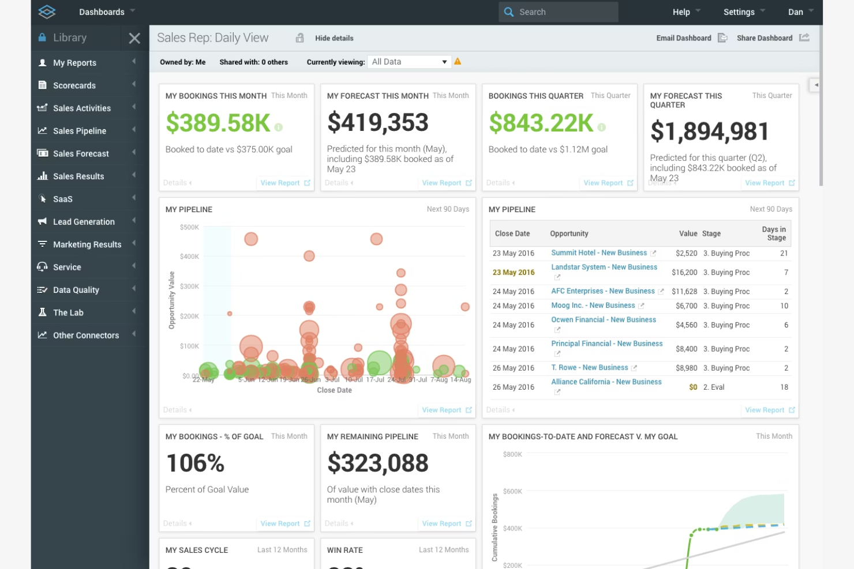
Task: Open the Lead Generation megaphone icon
Action: [x=43, y=221]
